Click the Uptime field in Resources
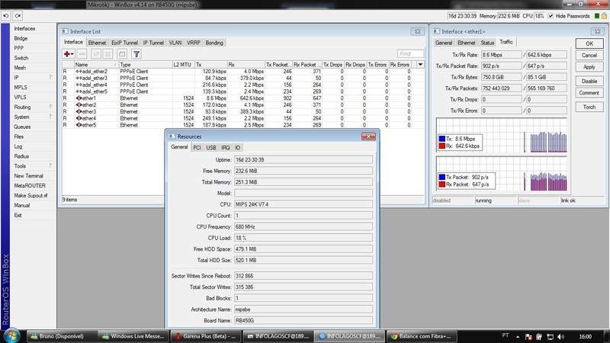610x343 pixels. pos(303,160)
